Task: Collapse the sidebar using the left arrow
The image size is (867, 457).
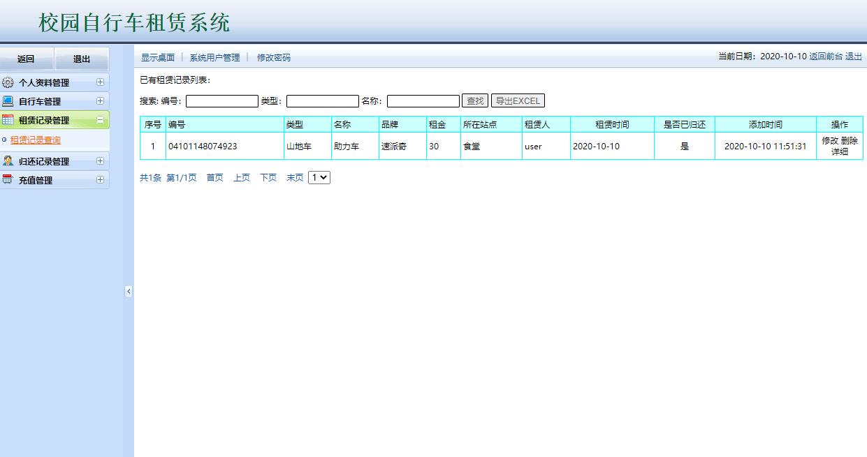Action: pyautogui.click(x=129, y=292)
